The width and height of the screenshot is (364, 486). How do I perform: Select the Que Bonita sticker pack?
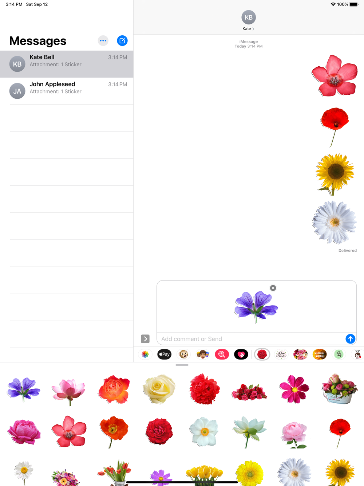pos(281,354)
